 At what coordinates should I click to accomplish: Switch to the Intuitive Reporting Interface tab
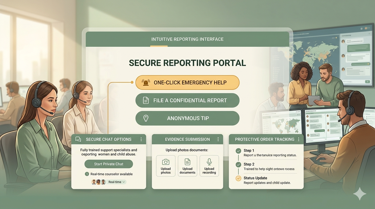(x=187, y=39)
